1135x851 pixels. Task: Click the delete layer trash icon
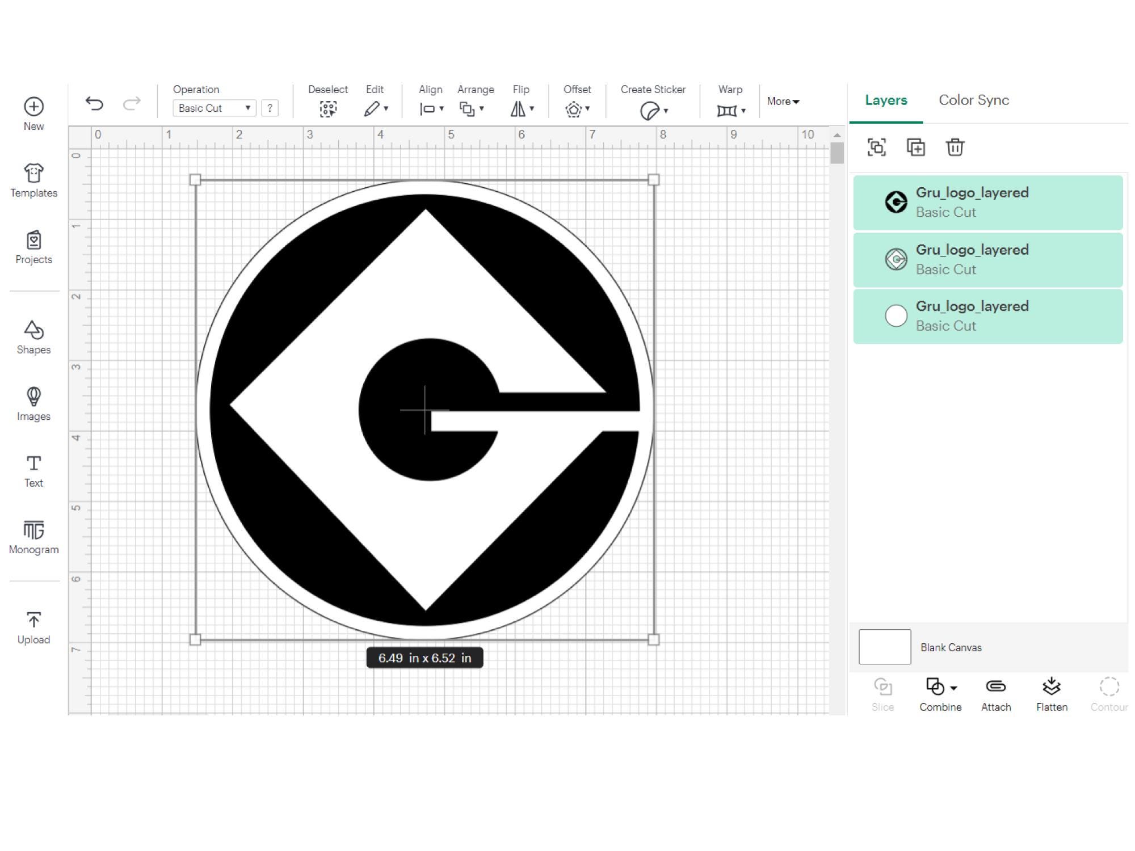coord(955,147)
